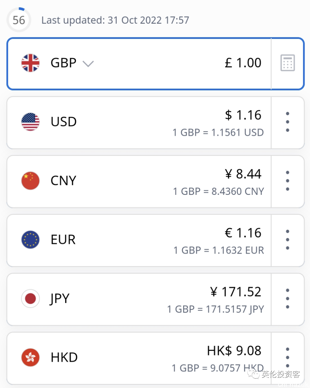Click the £ 1.00 amount field
Image resolution: width=310 pixels, height=388 pixels.
pyautogui.click(x=243, y=63)
